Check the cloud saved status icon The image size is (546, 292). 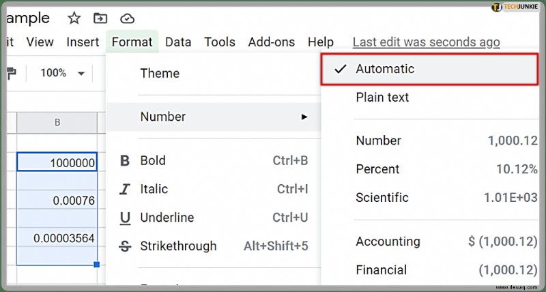[x=127, y=18]
